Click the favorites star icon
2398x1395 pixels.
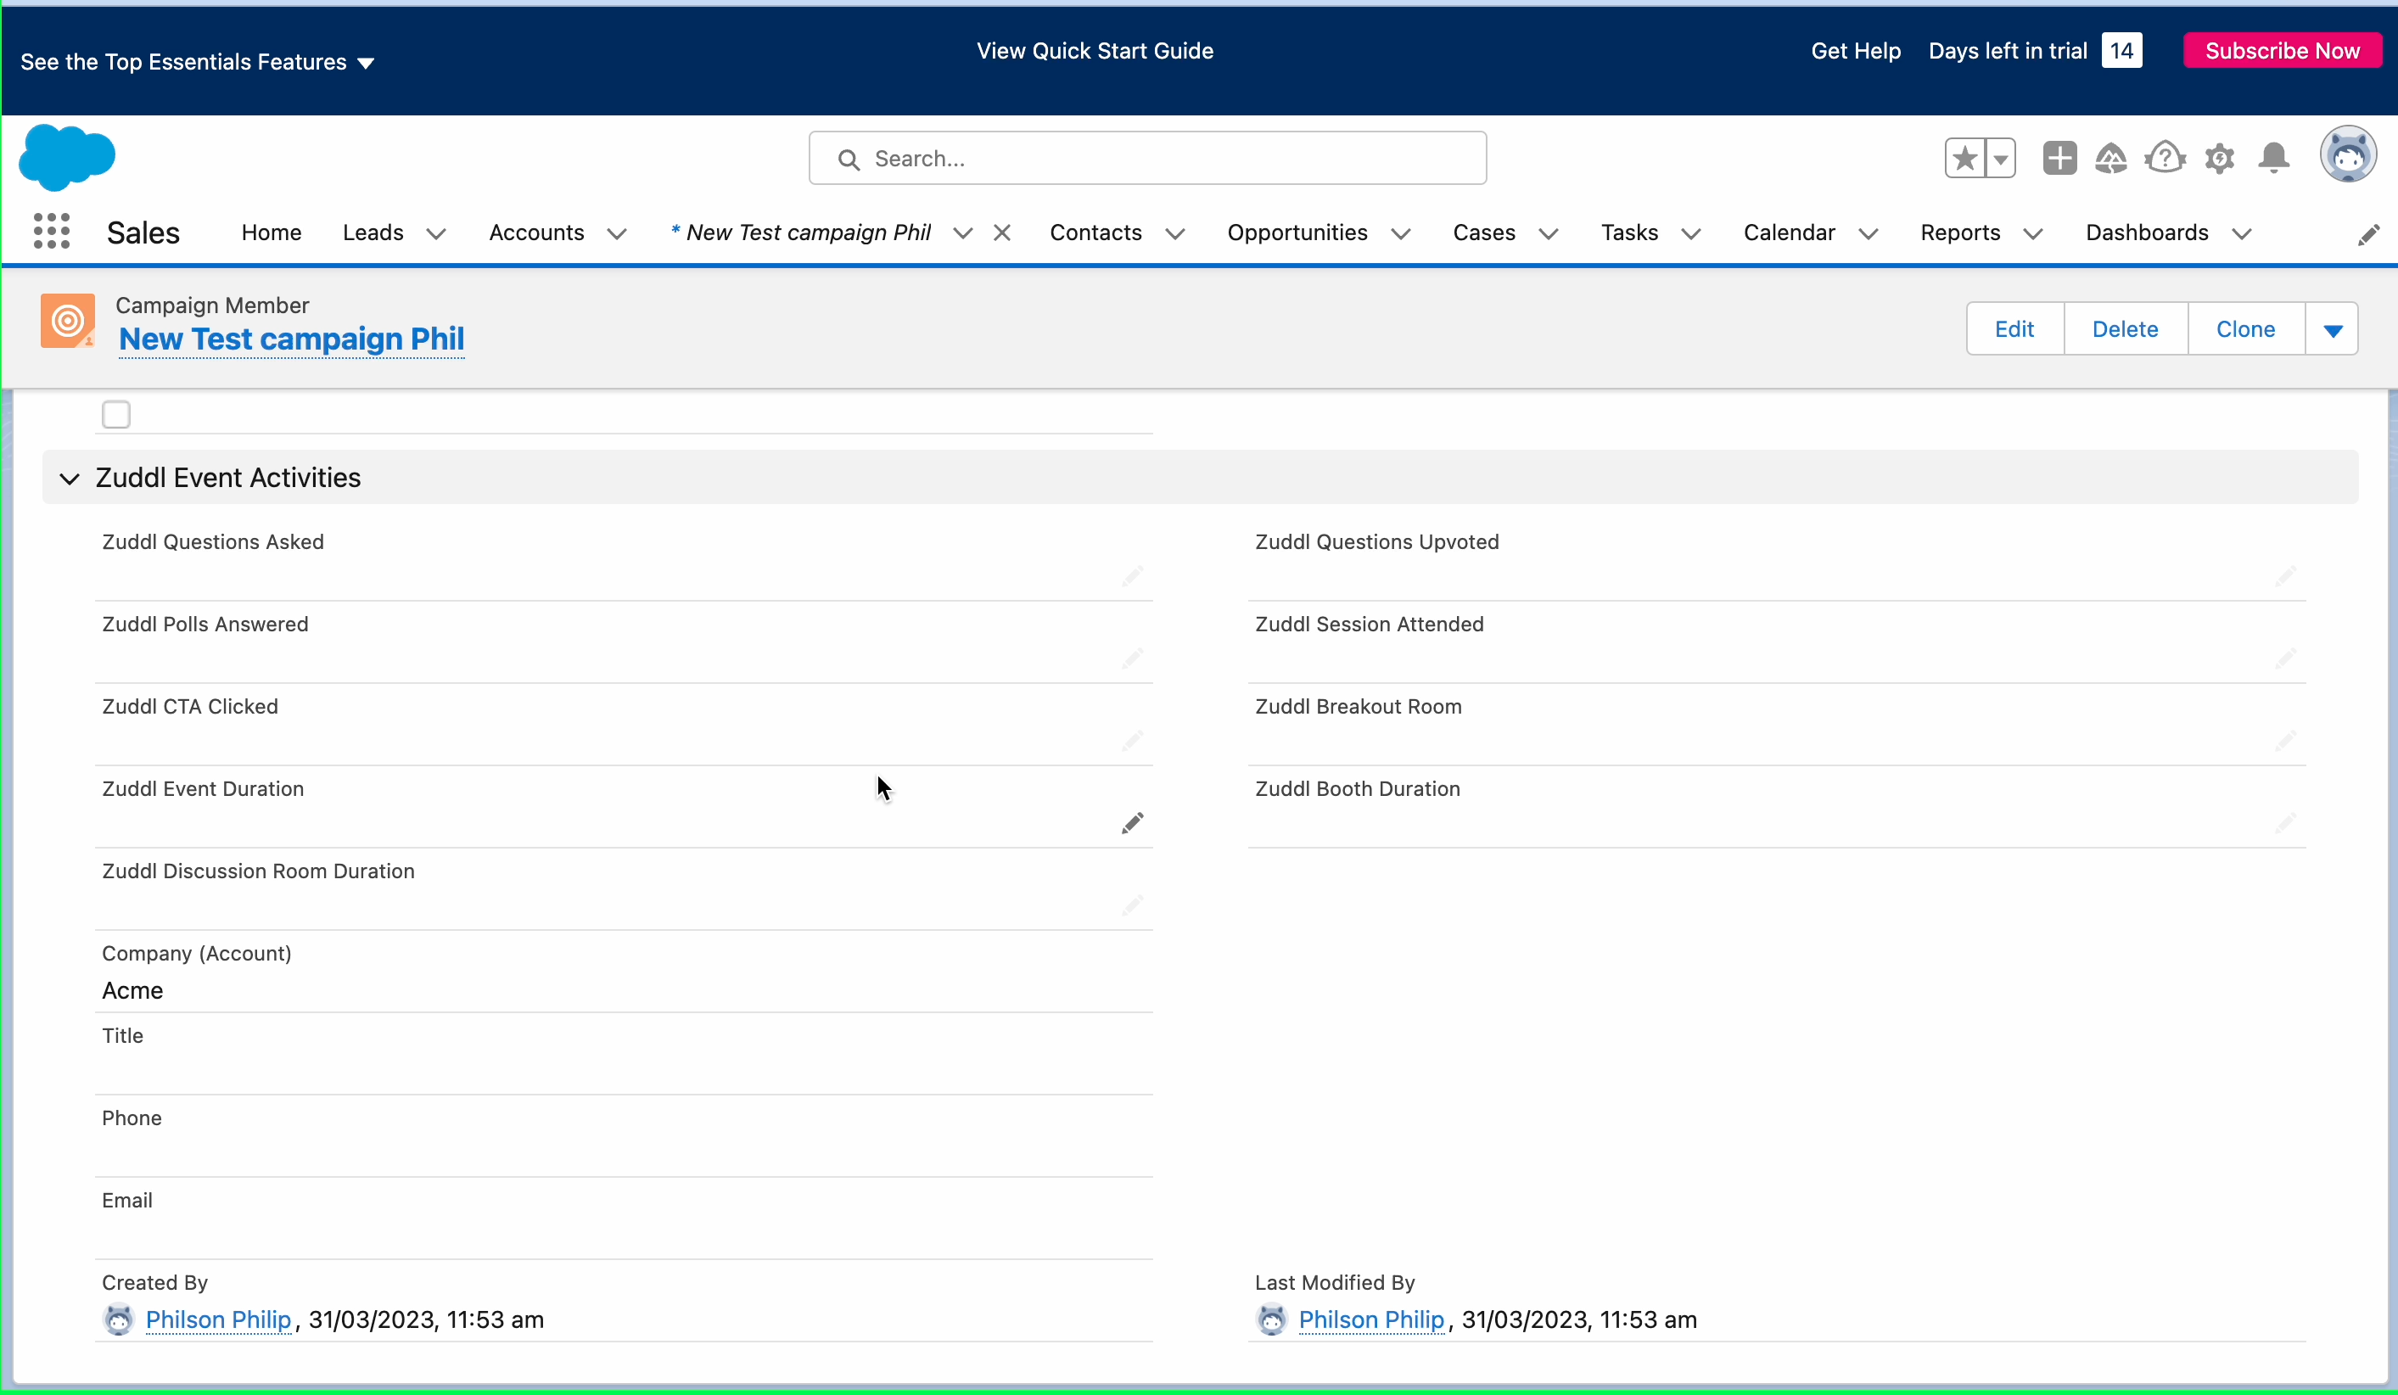coord(1965,158)
